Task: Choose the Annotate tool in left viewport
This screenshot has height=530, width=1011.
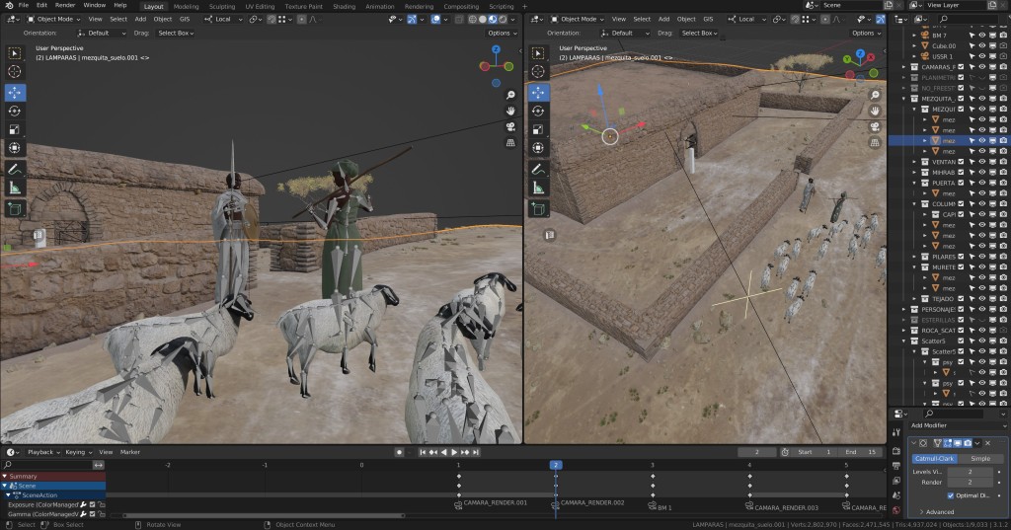Action: tap(15, 168)
